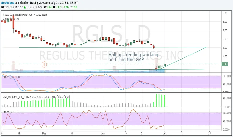The image size is (233, 137).
Task: Click the 'Jul' date axis label
Action: (x=165, y=133)
